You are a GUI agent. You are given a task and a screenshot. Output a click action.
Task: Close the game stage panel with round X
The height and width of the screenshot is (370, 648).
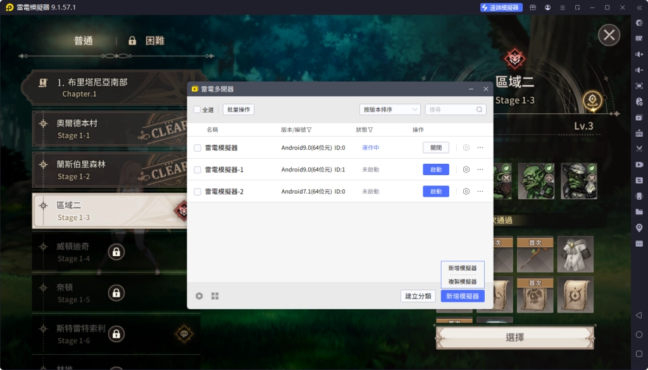pyautogui.click(x=609, y=35)
